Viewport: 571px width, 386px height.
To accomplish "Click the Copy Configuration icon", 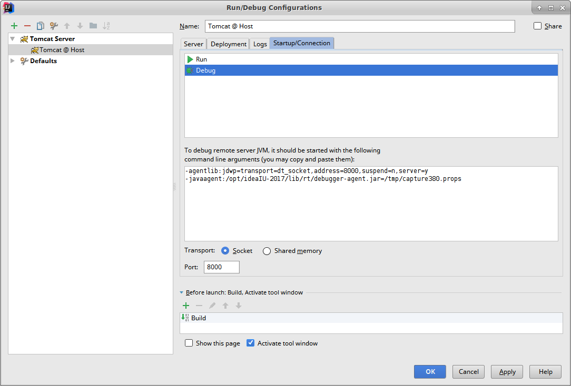I will click(x=41, y=26).
